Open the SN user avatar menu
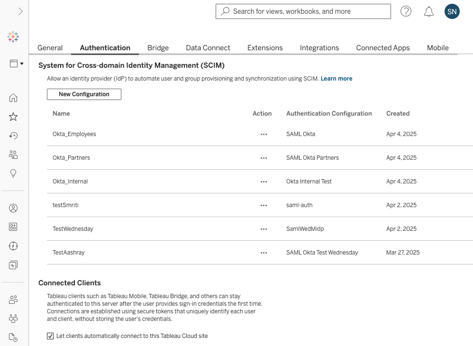Image resolution: width=473 pixels, height=346 pixels. 452,11
